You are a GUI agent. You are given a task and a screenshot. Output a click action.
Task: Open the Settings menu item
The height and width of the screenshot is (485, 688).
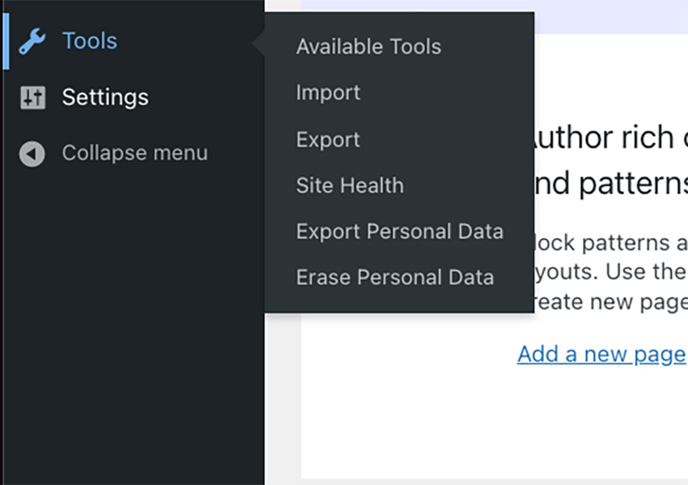click(105, 97)
